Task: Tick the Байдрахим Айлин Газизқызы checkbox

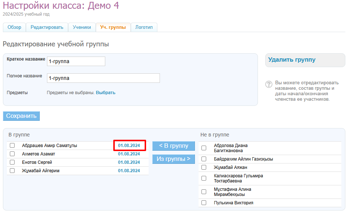Action: [x=204, y=159]
